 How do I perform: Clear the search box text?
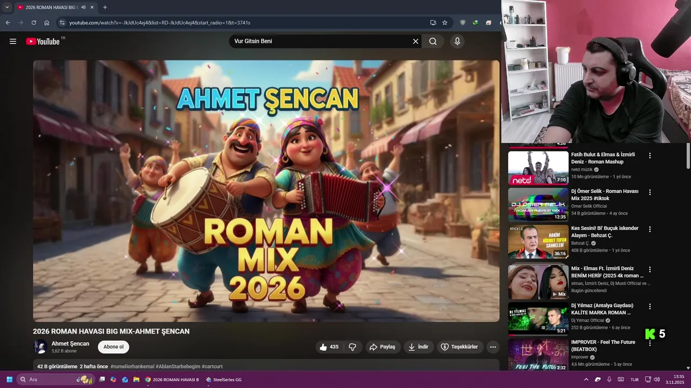pos(416,41)
